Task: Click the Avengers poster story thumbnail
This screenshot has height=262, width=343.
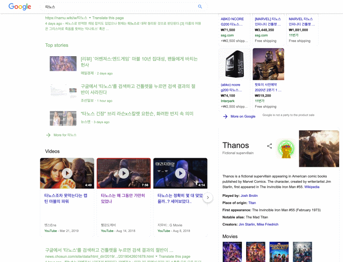Action: pos(63,63)
